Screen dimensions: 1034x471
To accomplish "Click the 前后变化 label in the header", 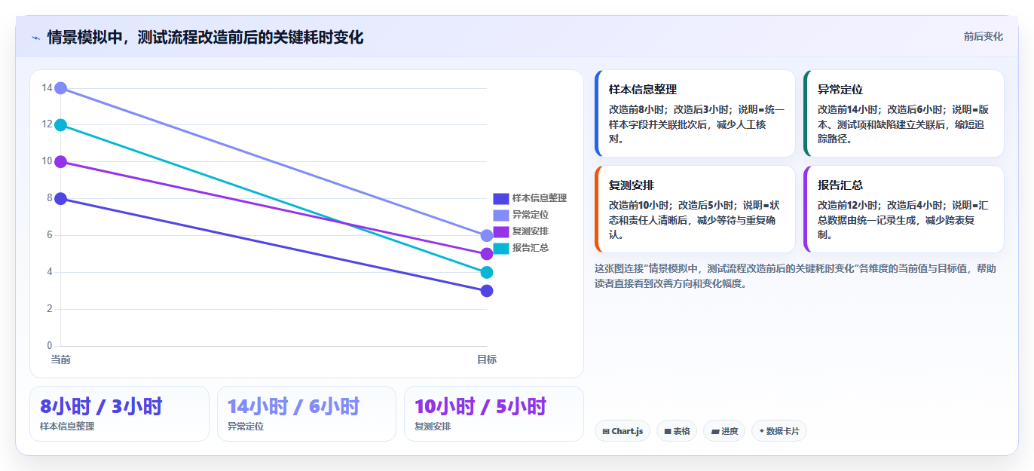I will (x=983, y=36).
